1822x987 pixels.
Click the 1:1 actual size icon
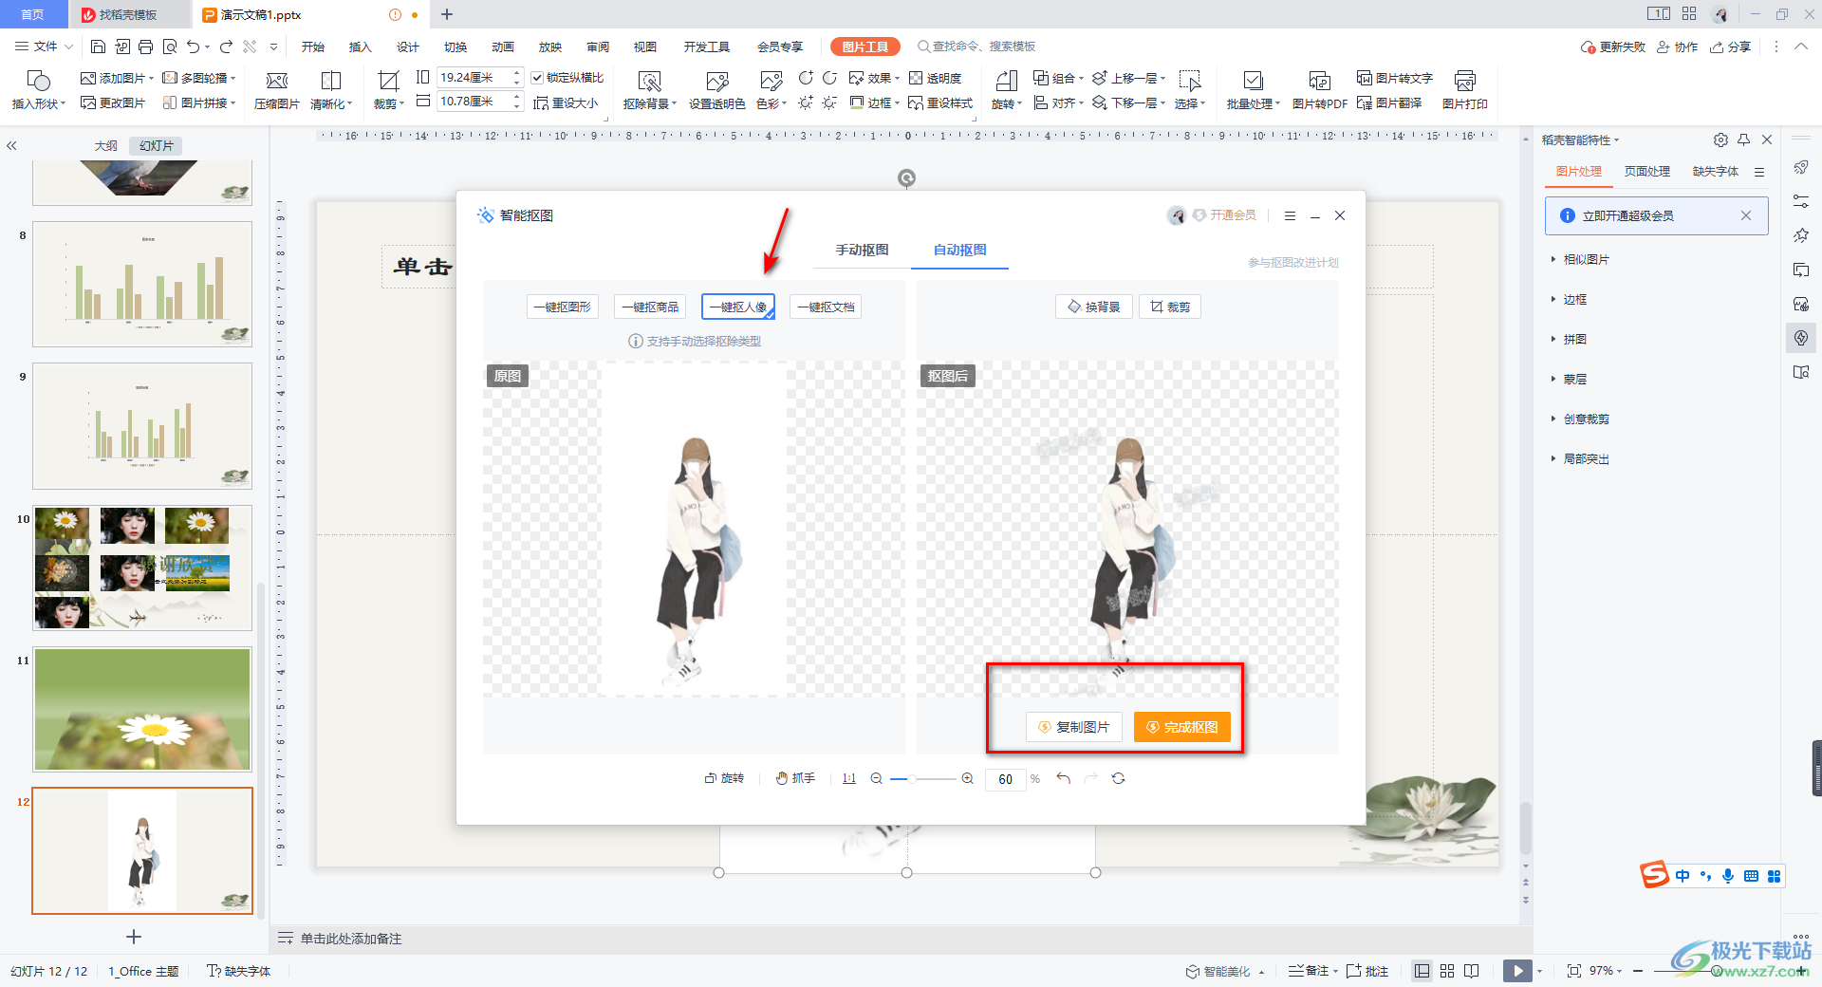(x=848, y=778)
